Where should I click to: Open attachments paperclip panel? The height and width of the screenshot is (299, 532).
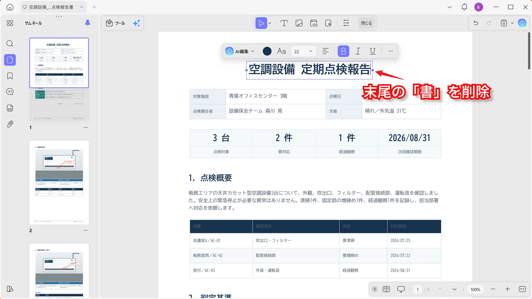point(10,124)
